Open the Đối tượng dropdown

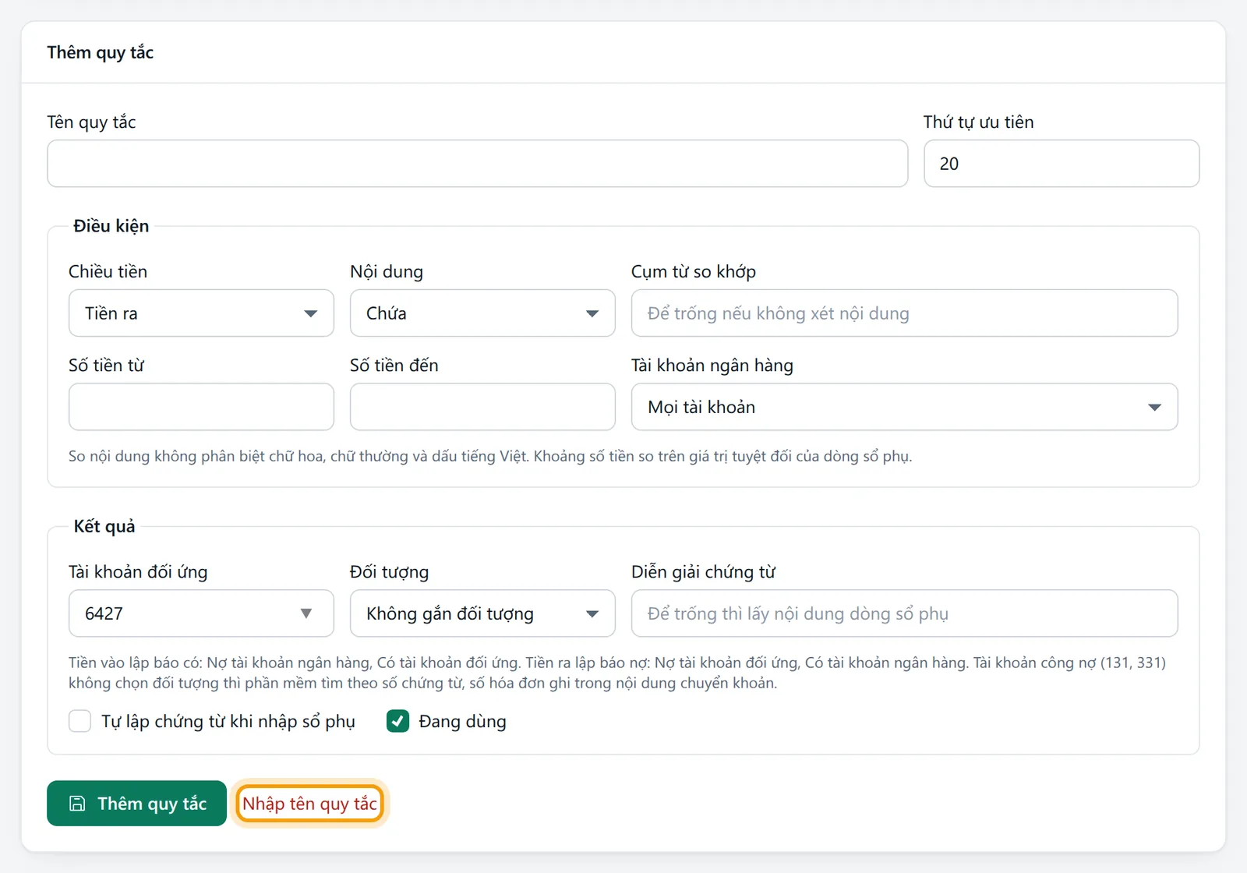(482, 613)
